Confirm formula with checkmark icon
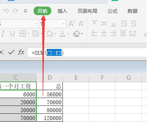148x122 pixels. (11, 52)
